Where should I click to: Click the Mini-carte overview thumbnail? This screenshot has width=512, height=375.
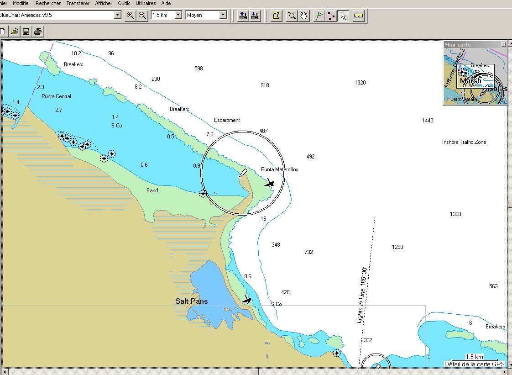pos(475,76)
